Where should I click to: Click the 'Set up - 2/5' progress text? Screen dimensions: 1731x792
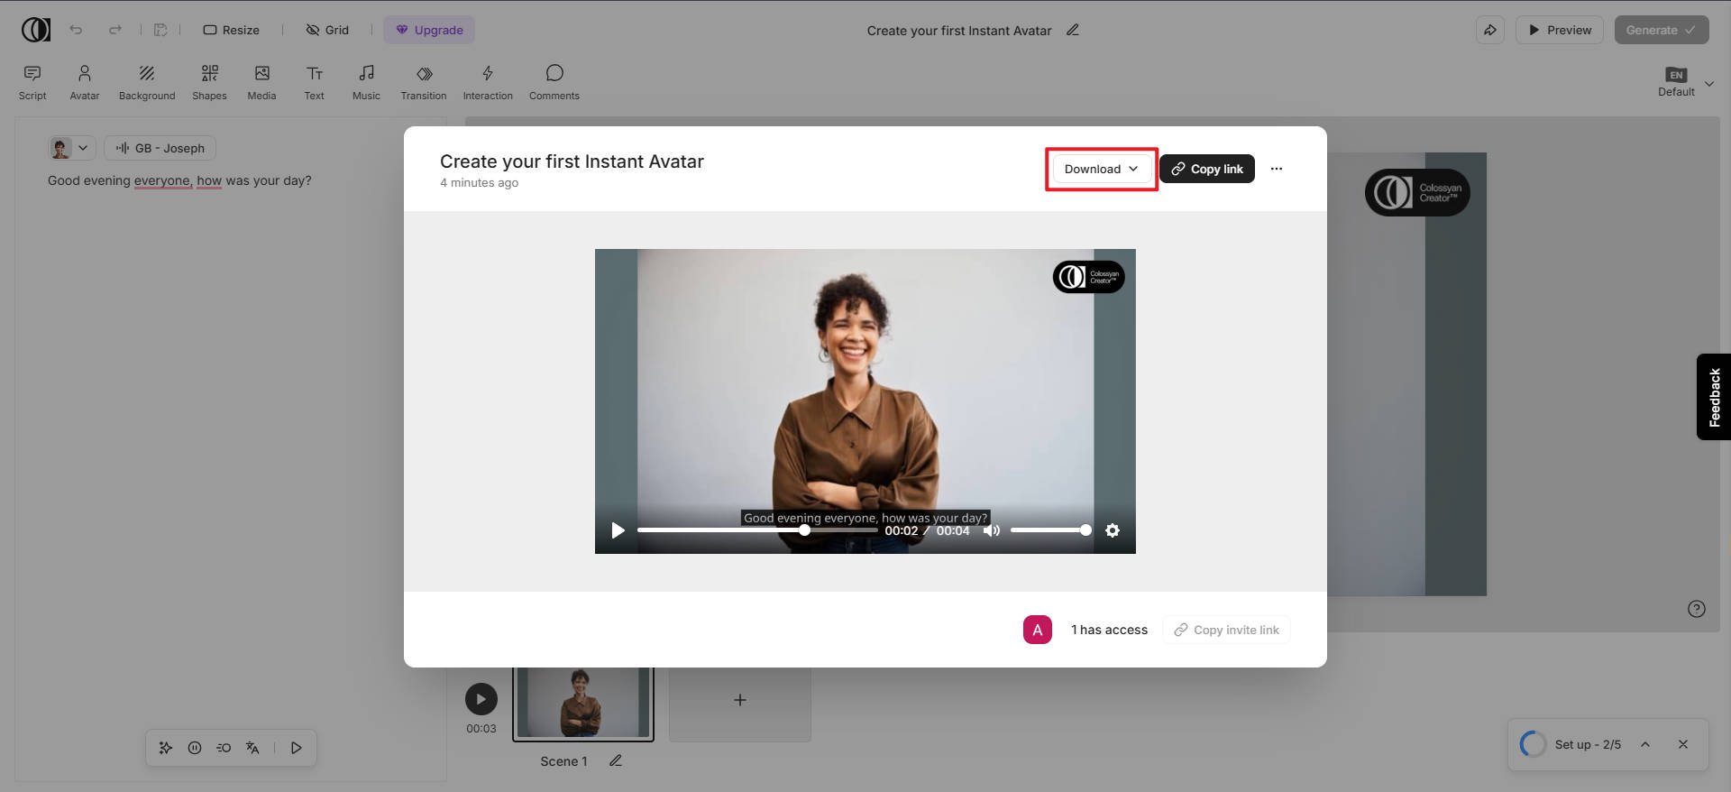click(1588, 744)
